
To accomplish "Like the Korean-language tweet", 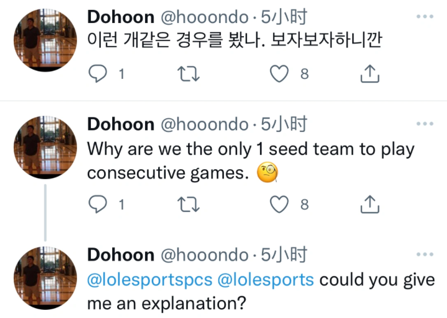I will click(x=280, y=73).
